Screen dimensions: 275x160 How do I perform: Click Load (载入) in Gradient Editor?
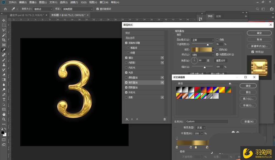[248, 99]
